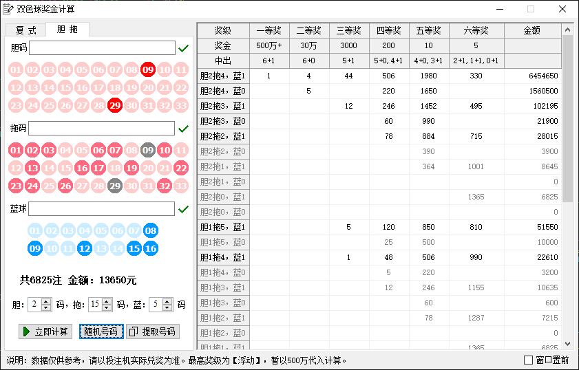Screen dimensions: 579x370
Task: Click blue ball 16 in 蓝球 section
Action: pos(151,248)
